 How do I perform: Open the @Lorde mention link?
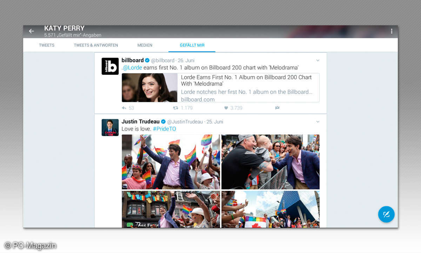coord(132,67)
